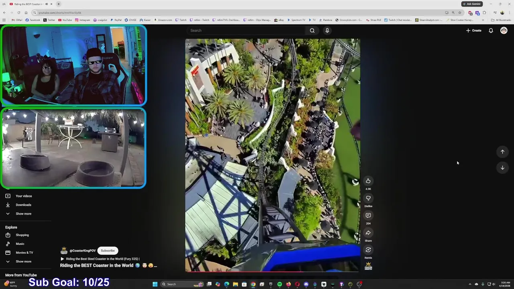
Task: Focus the YouTube Search field
Action: coord(247,31)
